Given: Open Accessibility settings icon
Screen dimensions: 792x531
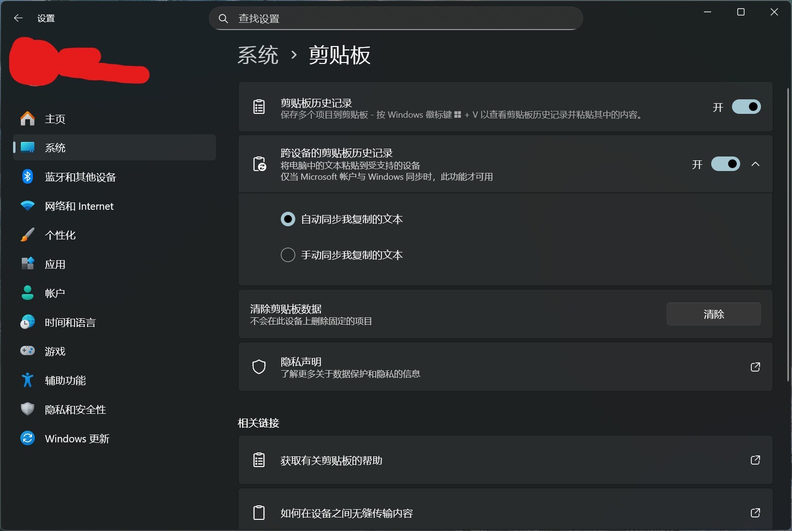Looking at the screenshot, I should coord(27,380).
